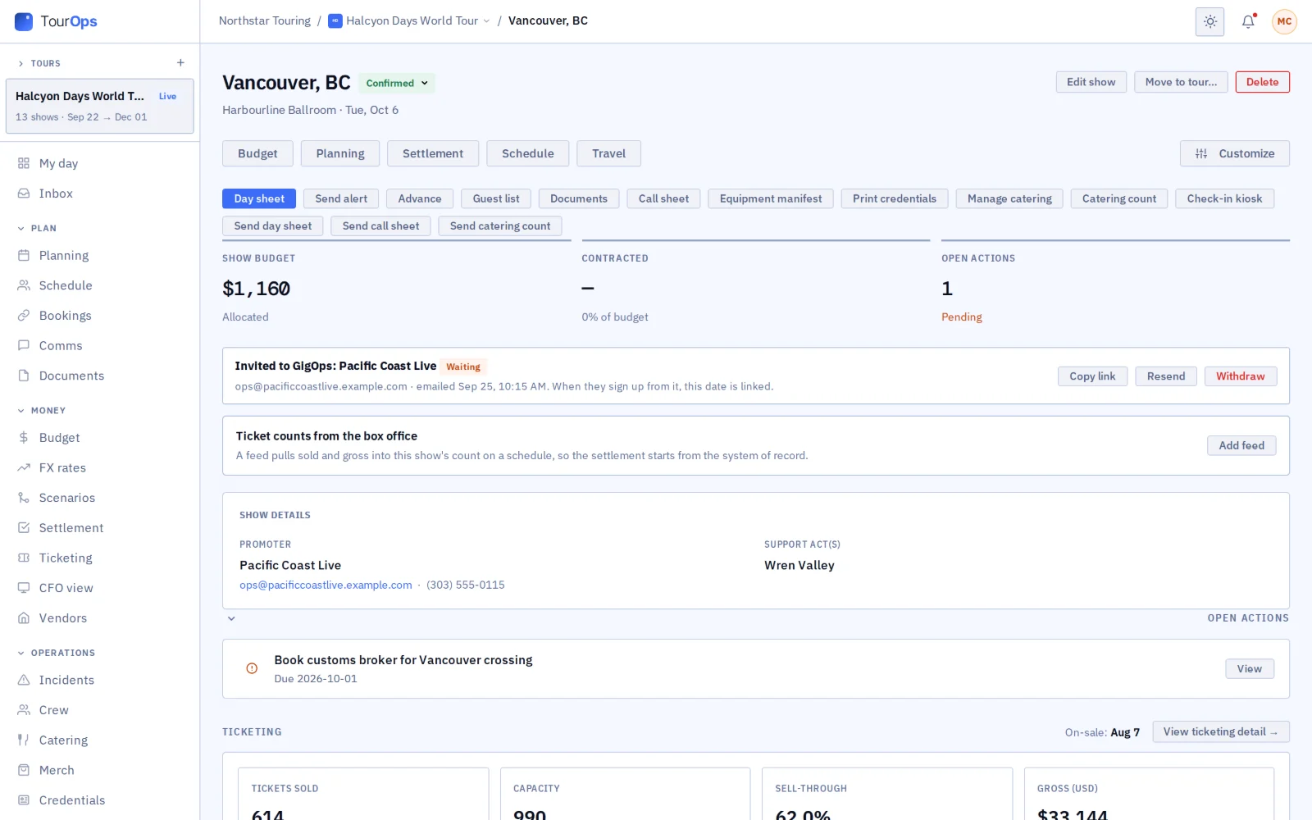Screen dimensions: 1312x820
Task: Open Credentials in the sidebar
Action: 99,800
